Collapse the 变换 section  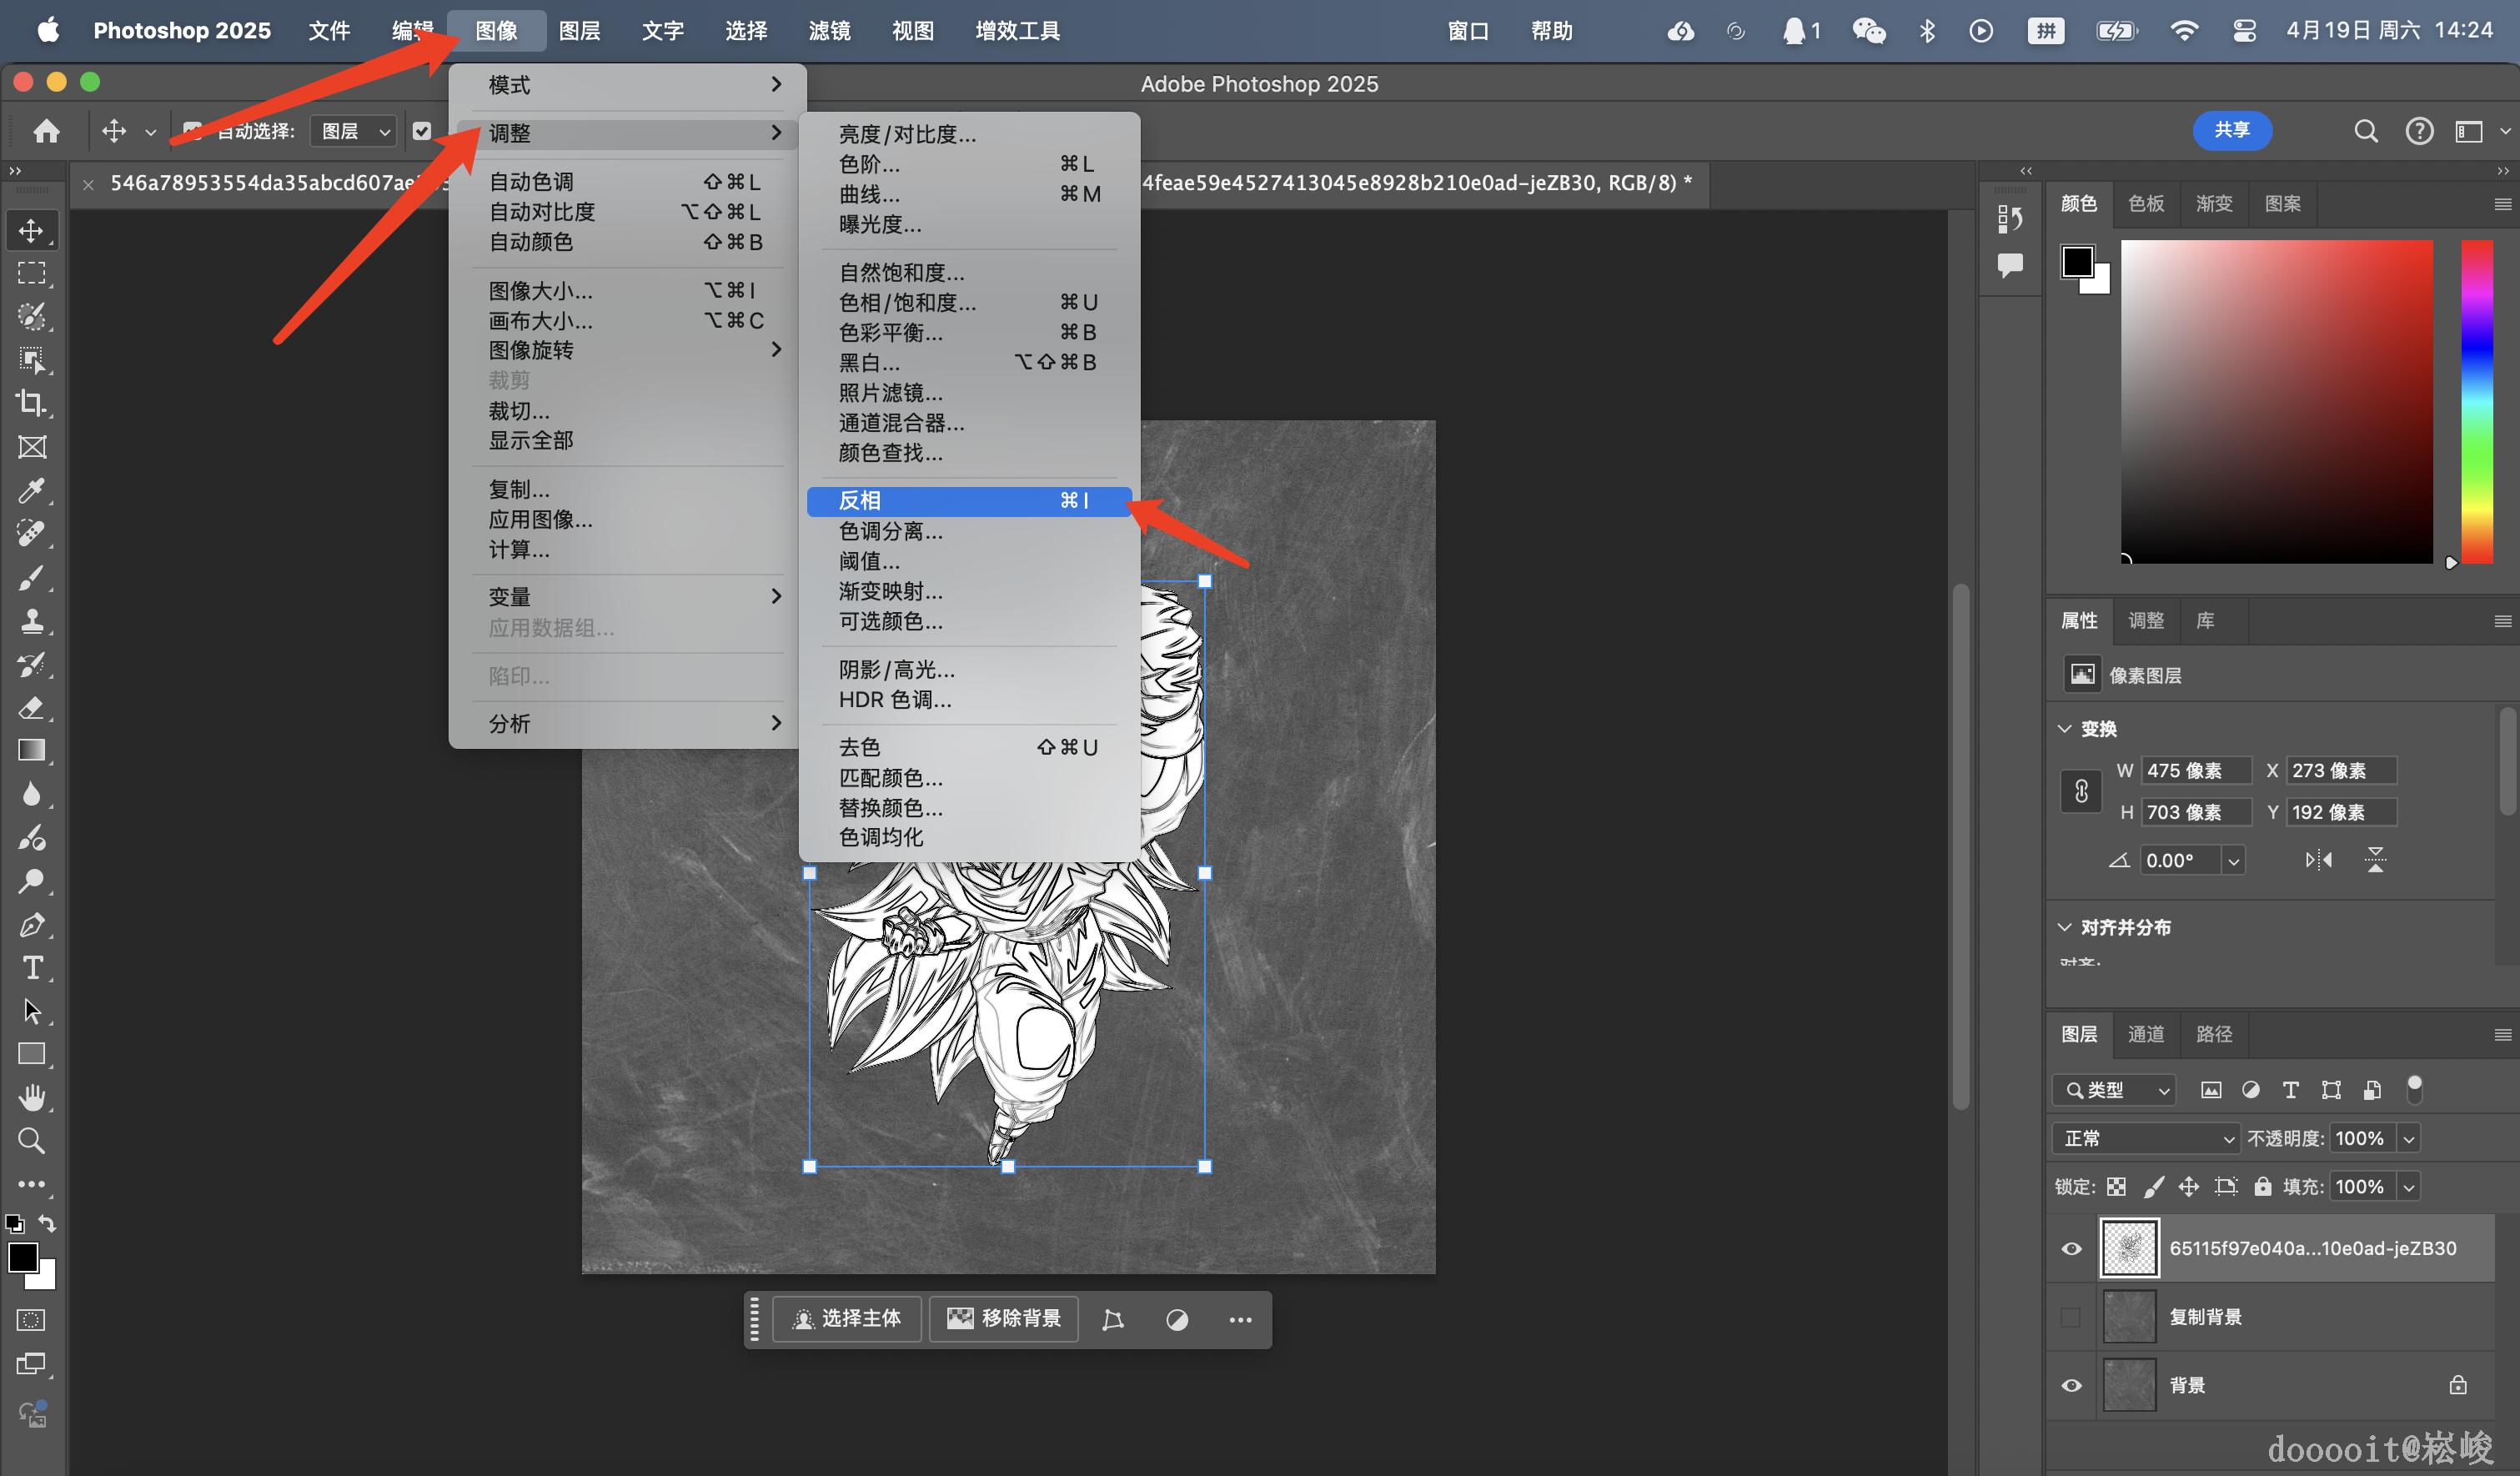pyautogui.click(x=2065, y=729)
